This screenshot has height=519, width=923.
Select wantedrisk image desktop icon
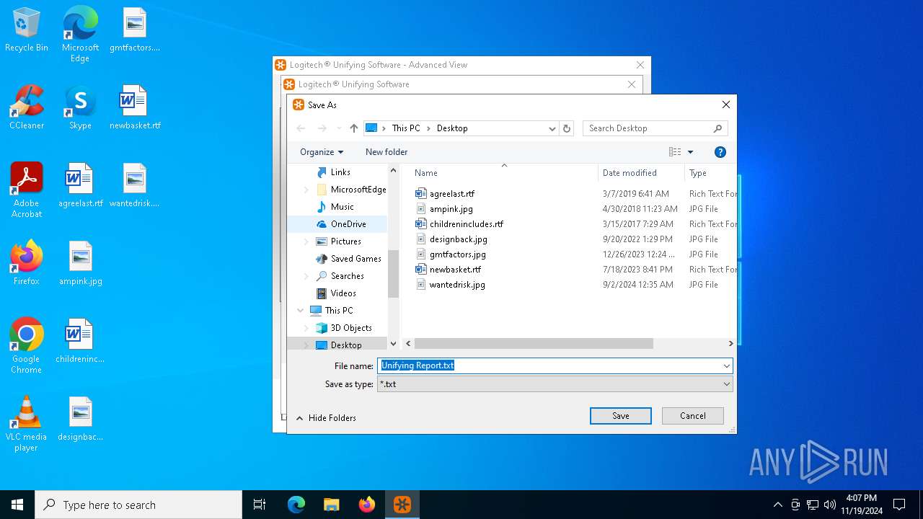[x=135, y=186]
